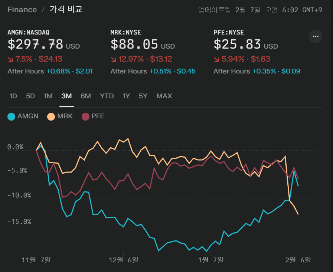Click the PFE maroon legend dot
Screen dimensions: 333x272
85,117
